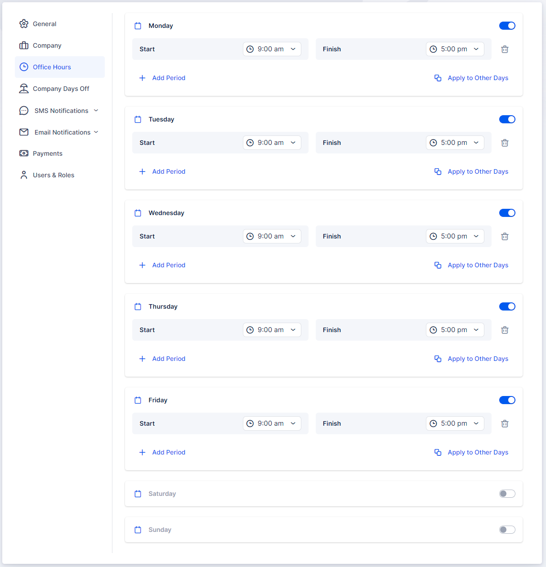This screenshot has width=546, height=567.
Task: Disable the Monday office hours toggle
Action: coord(507,26)
